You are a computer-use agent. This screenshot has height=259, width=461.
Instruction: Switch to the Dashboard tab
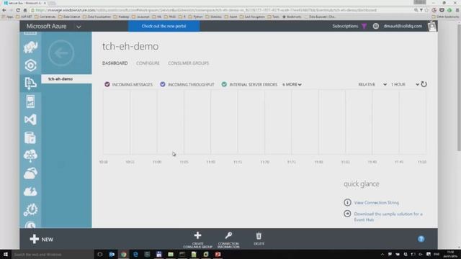point(115,63)
